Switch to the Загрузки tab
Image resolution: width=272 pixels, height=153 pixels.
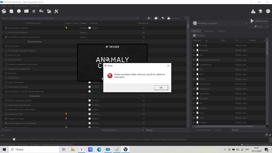pos(222,31)
